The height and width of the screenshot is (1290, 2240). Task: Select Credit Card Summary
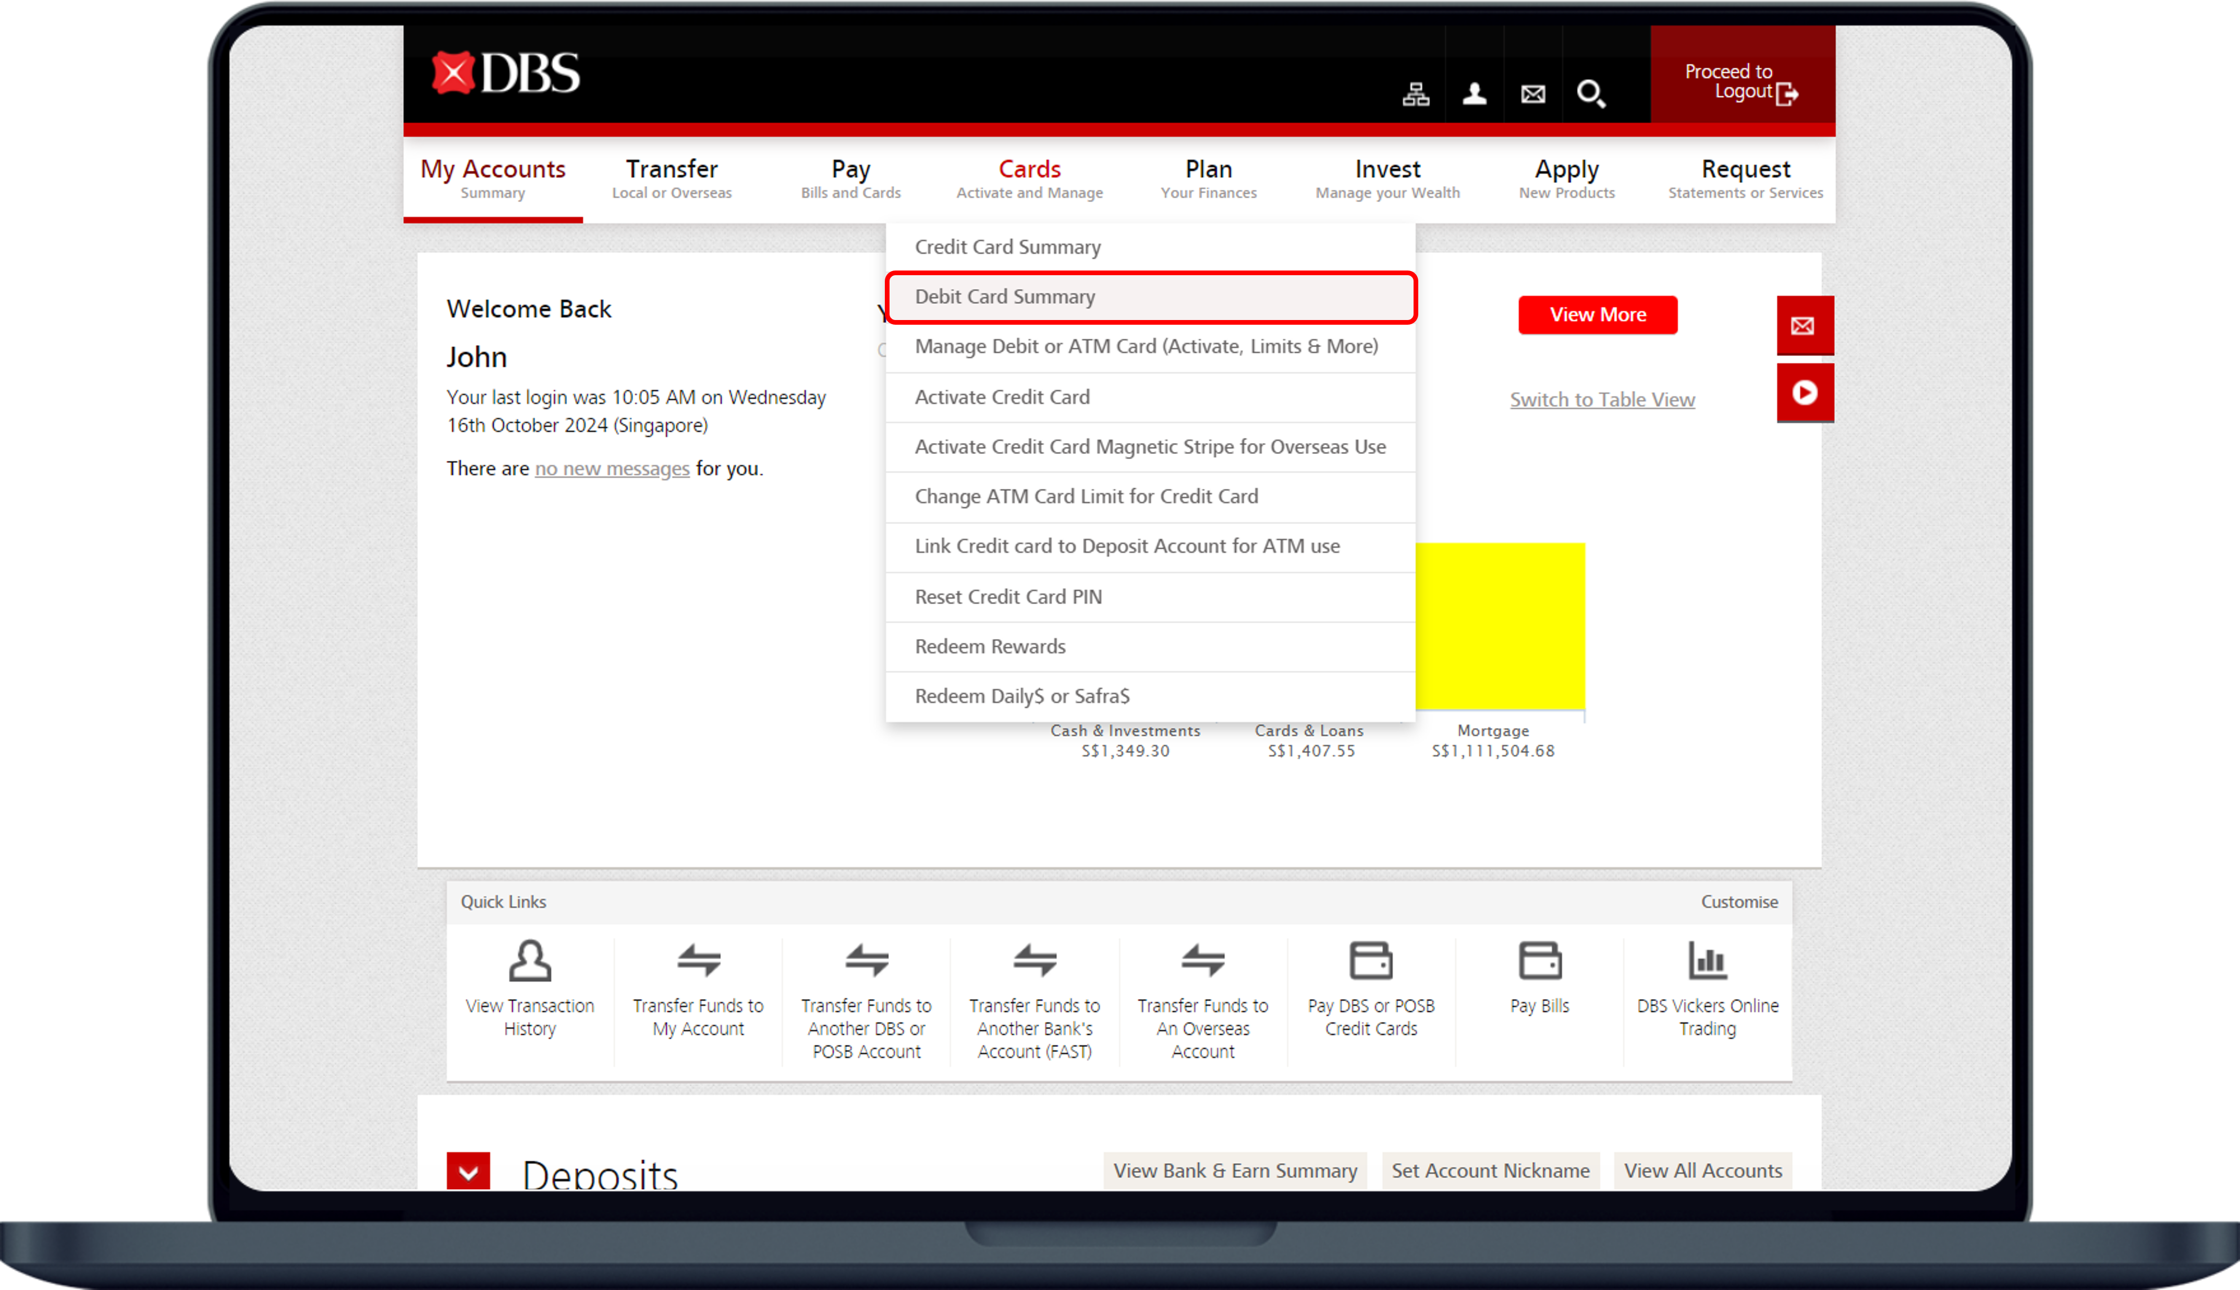1150,247
